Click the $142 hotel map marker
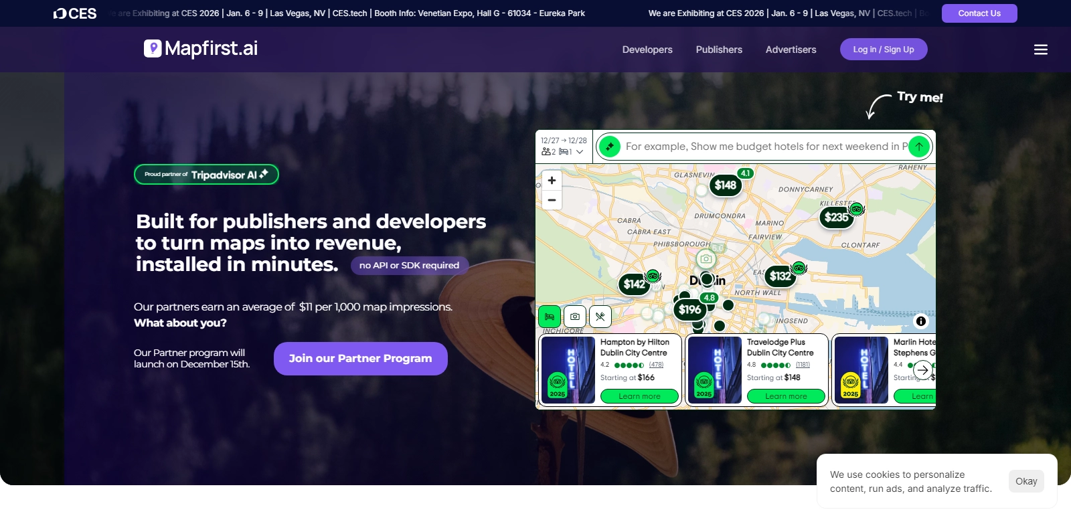The width and height of the screenshot is (1071, 522). pyautogui.click(x=634, y=284)
